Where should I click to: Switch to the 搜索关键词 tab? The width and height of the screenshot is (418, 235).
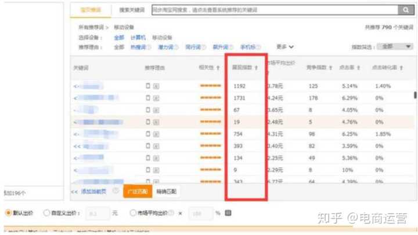131,10
